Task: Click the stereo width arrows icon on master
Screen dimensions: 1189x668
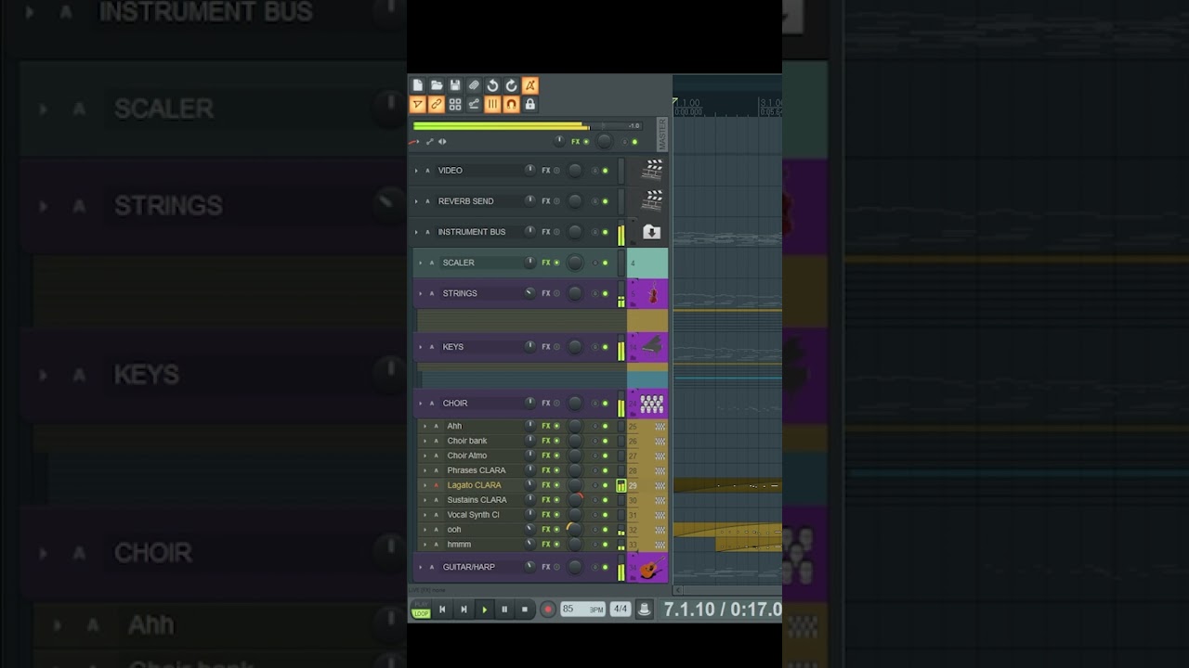Action: coord(442,142)
